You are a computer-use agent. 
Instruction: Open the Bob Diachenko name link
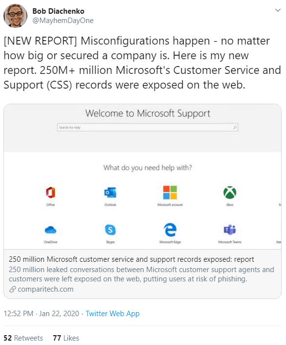click(58, 11)
